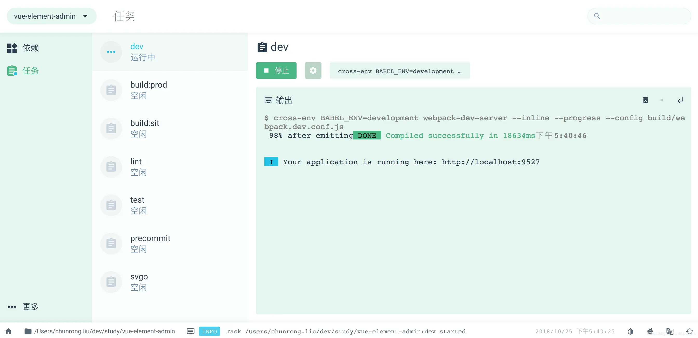
Task: Expand the truncated cross-env command text
Action: coord(400,71)
